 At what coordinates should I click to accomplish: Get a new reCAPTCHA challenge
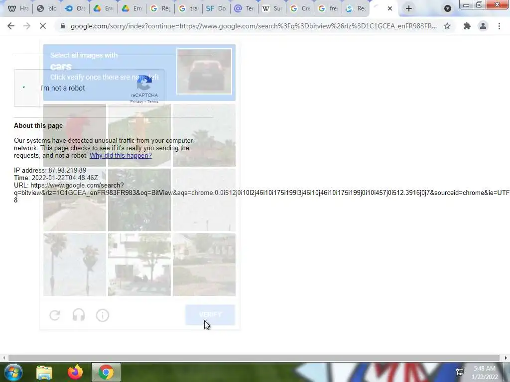point(55,315)
